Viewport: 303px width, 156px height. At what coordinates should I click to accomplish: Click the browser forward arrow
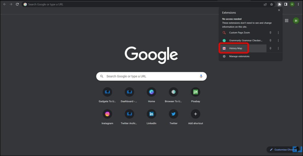(x=11, y=4)
